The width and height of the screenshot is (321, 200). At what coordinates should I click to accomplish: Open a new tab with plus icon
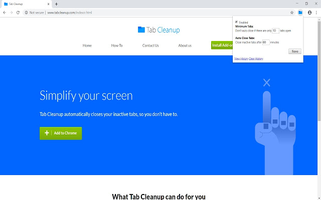pos(56,4)
